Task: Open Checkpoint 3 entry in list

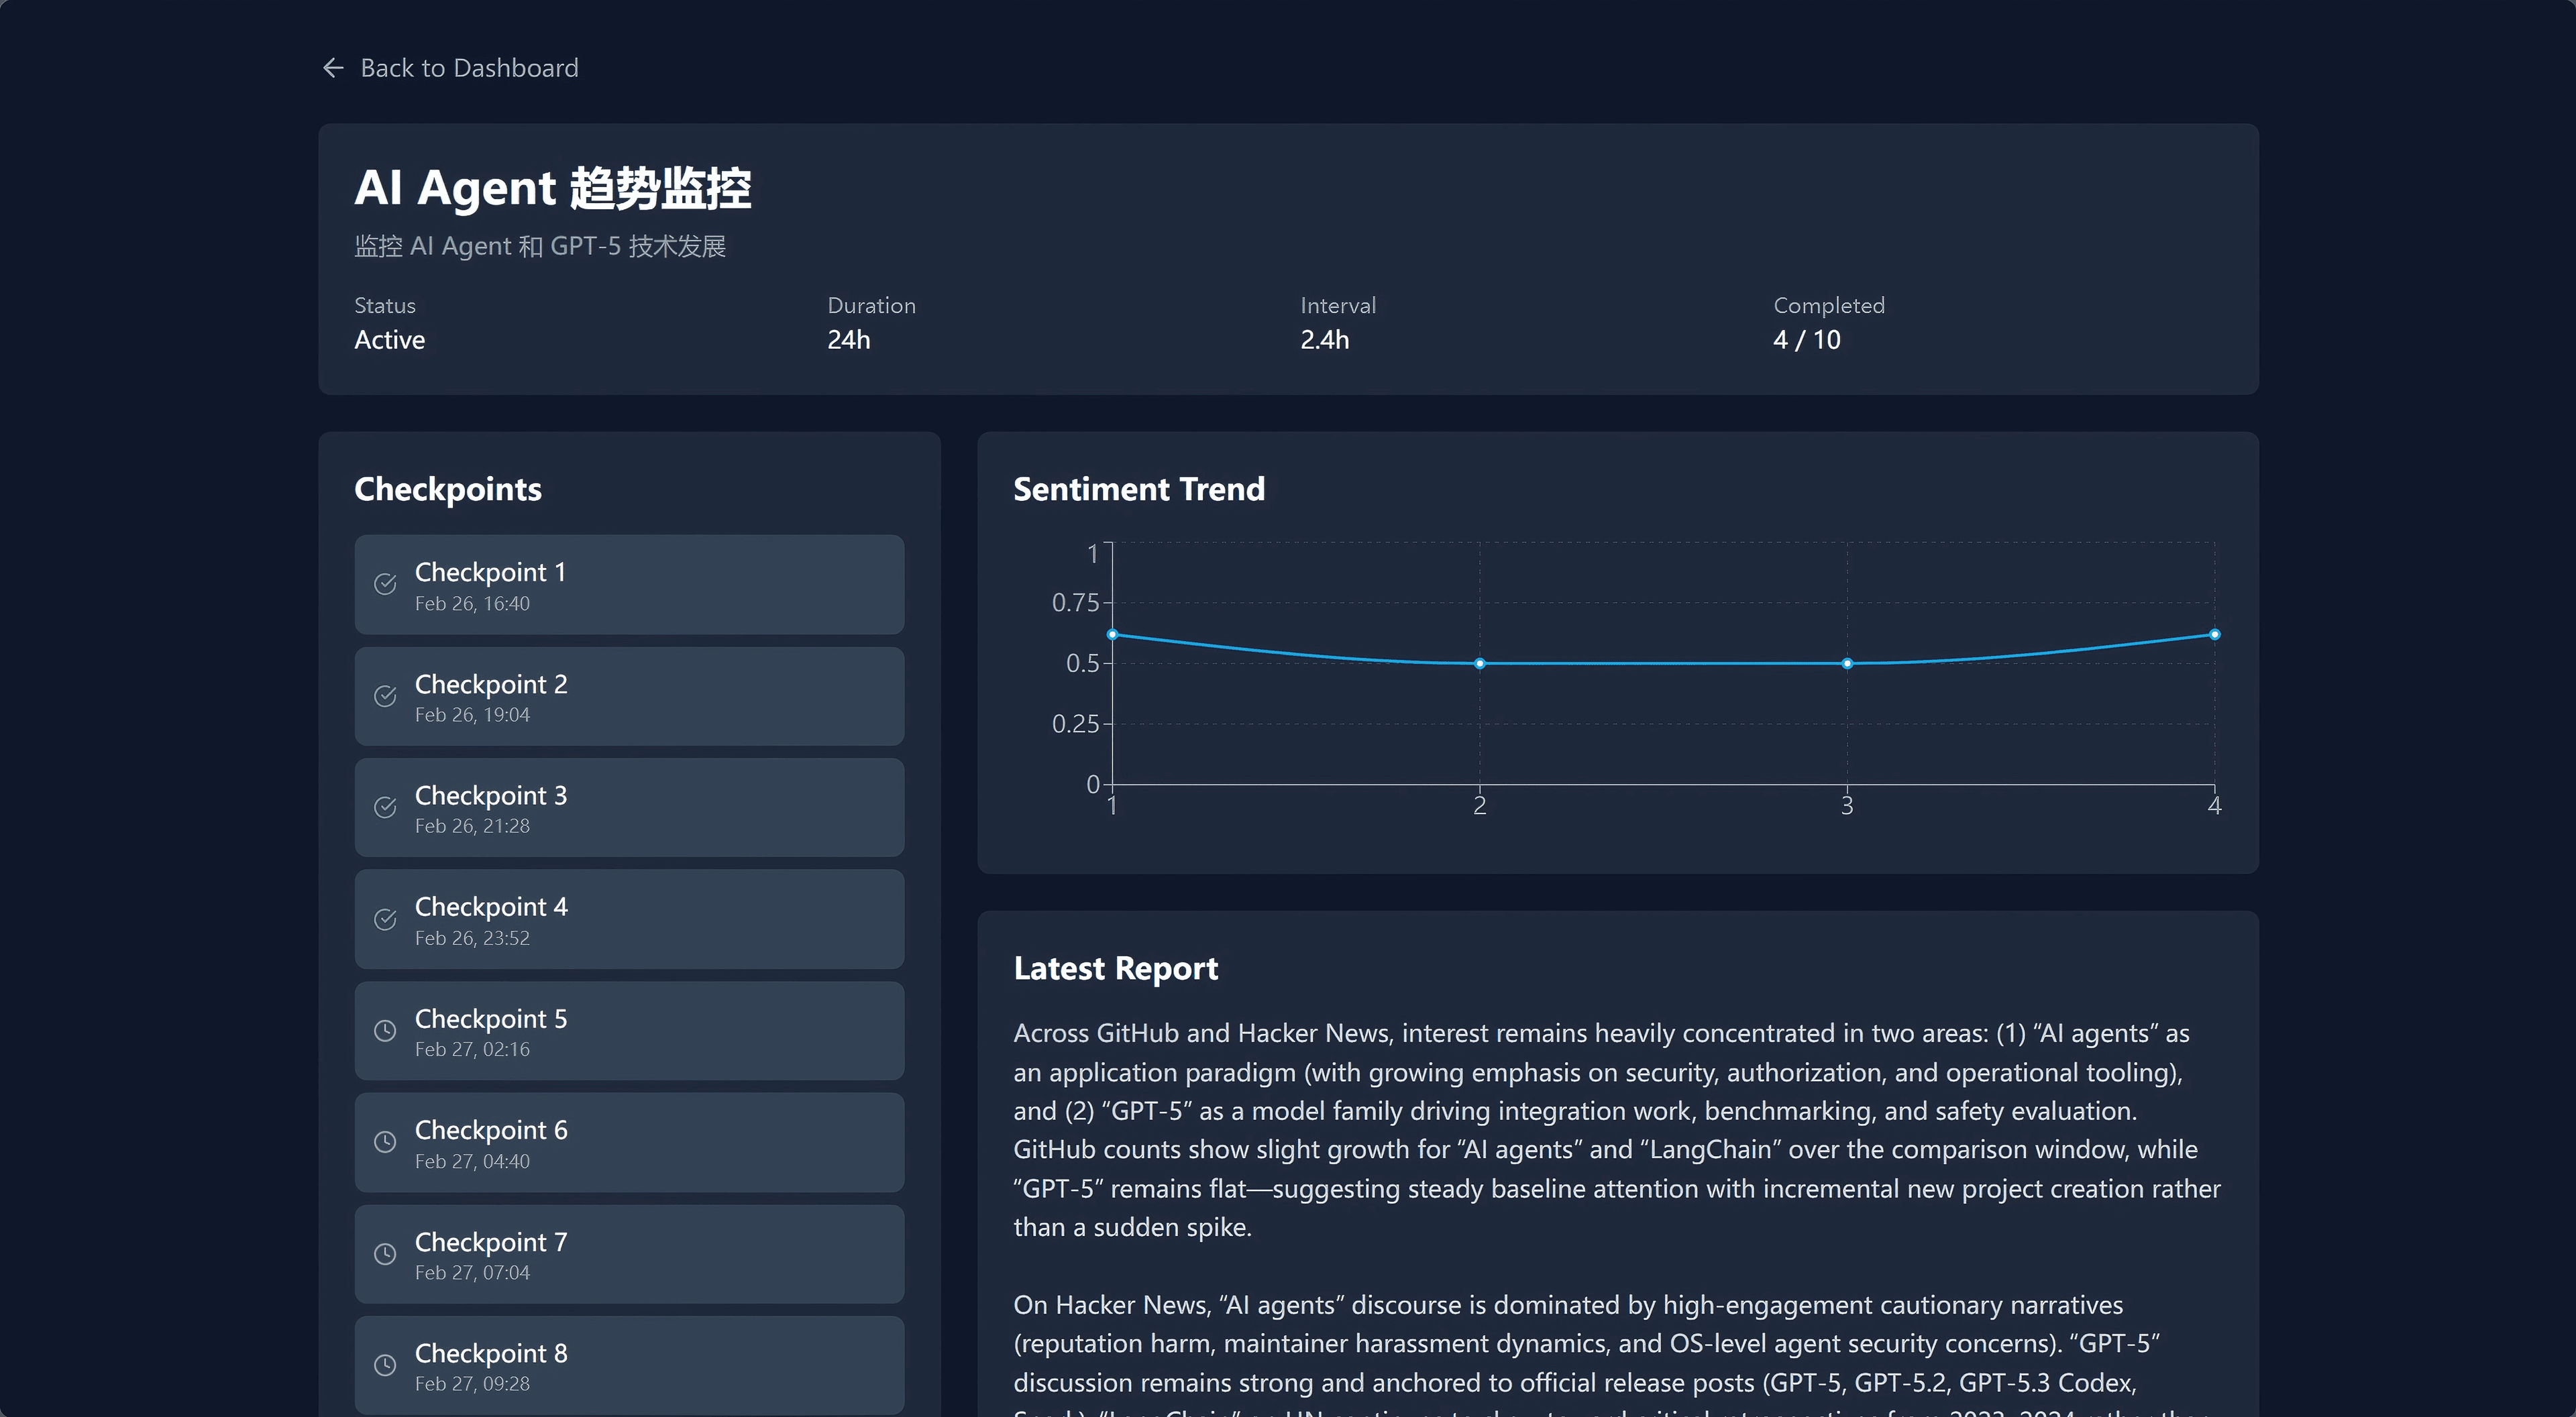Action: 629,808
